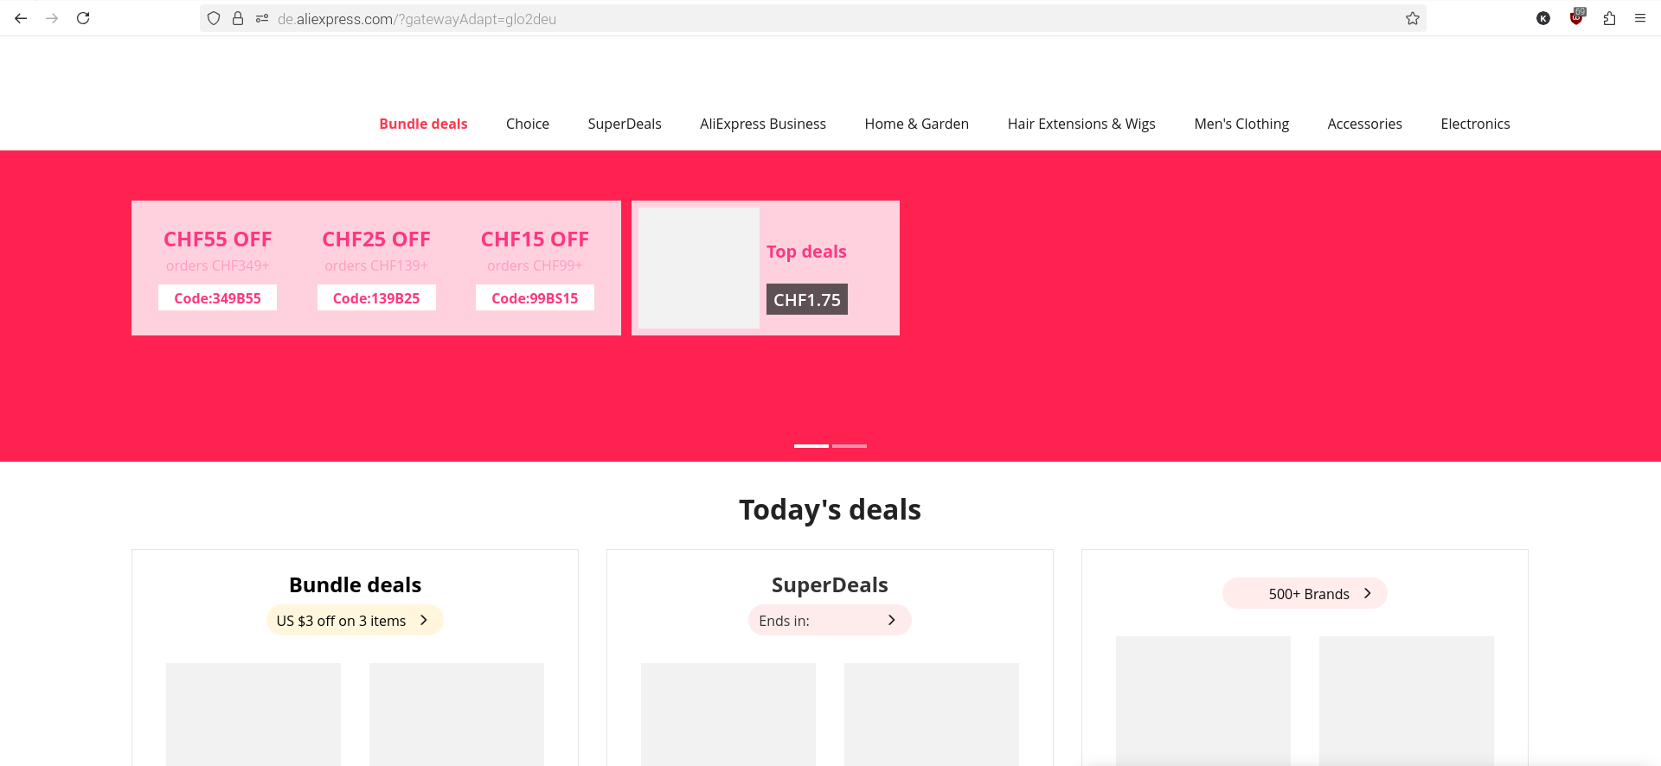Bookmark this page with the star icon
1661x766 pixels.
point(1413,18)
